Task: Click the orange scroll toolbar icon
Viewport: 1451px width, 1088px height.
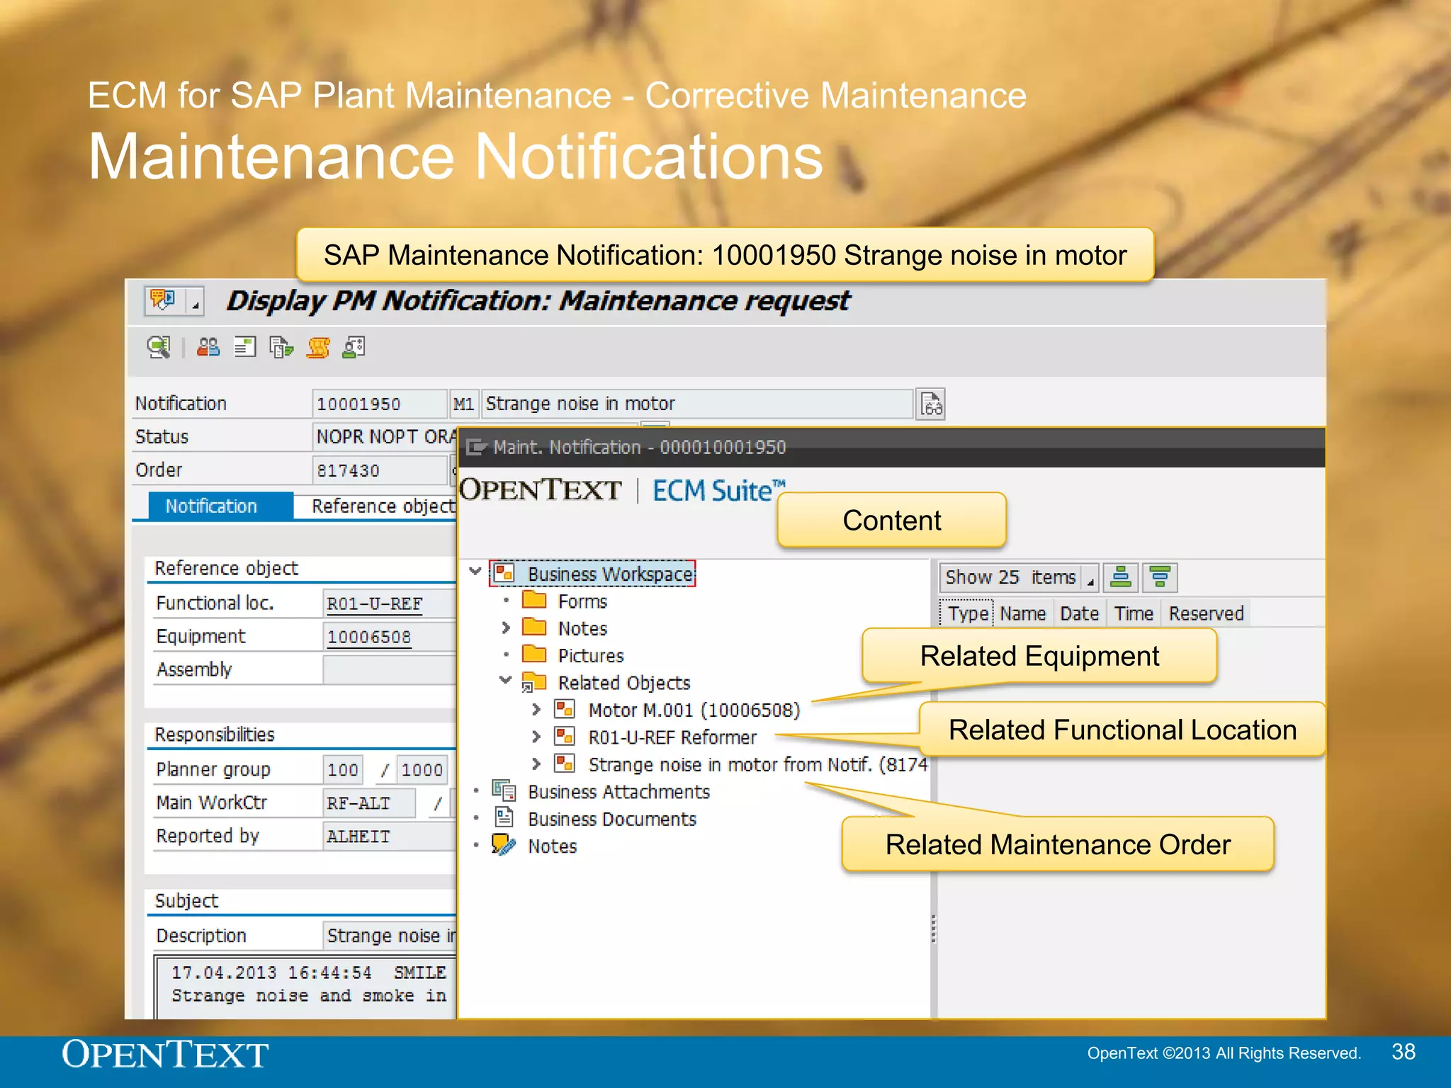Action: 318,347
